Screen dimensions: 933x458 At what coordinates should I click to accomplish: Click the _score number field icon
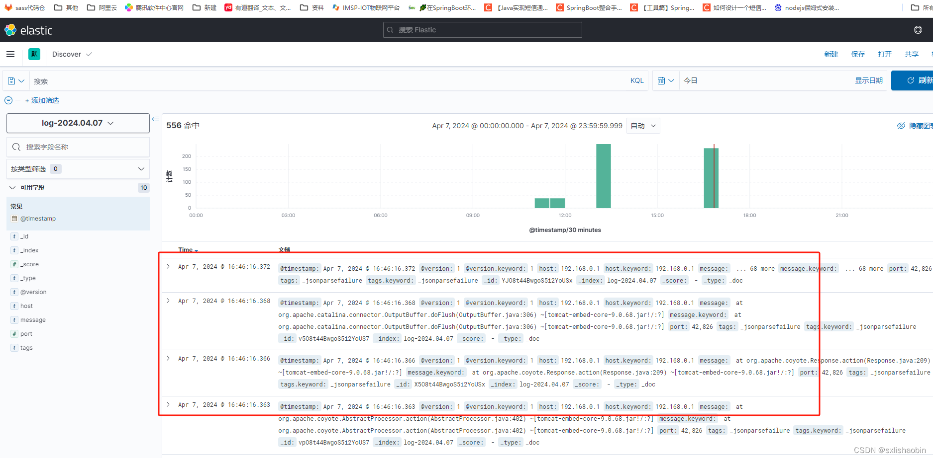click(x=14, y=264)
